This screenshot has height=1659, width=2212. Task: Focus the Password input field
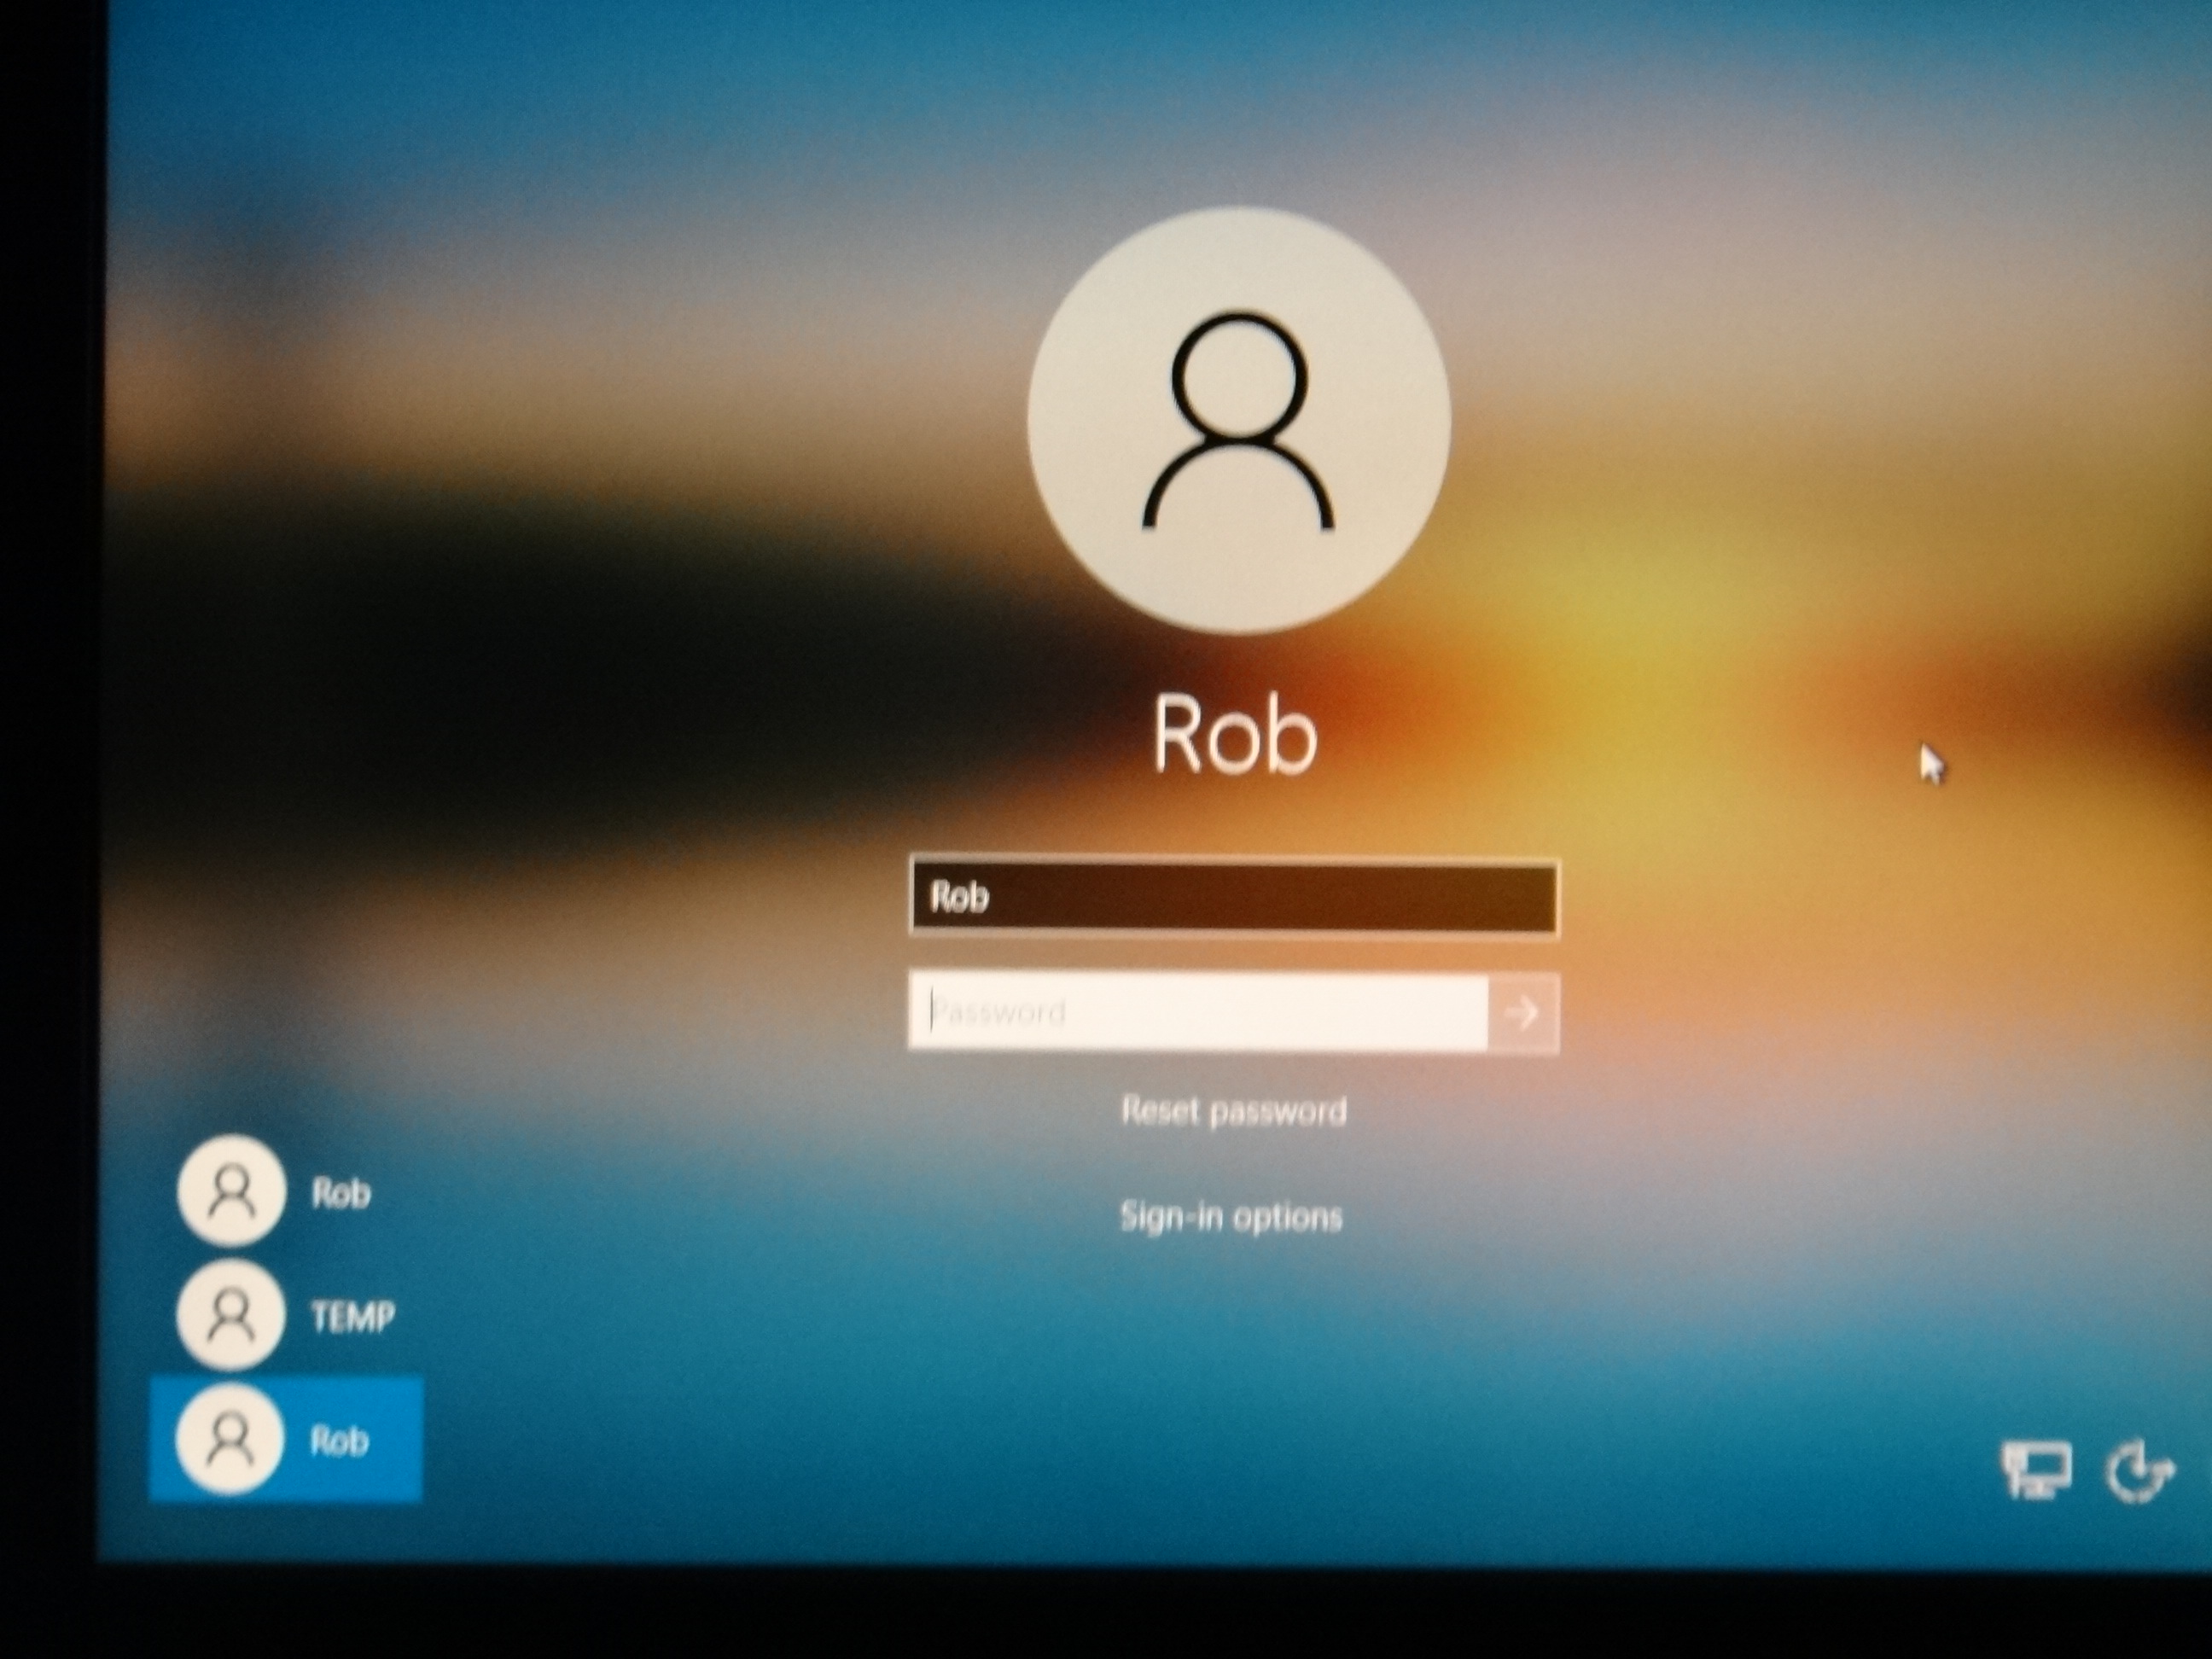pos(1198,1012)
